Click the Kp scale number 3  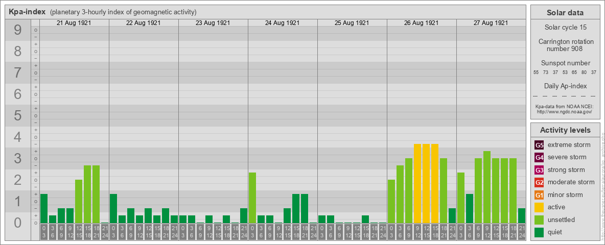click(x=18, y=158)
